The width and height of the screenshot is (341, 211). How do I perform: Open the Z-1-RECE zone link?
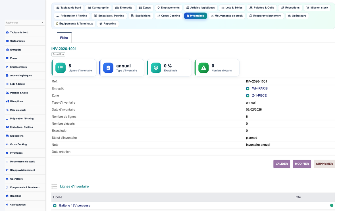pyautogui.click(x=259, y=96)
